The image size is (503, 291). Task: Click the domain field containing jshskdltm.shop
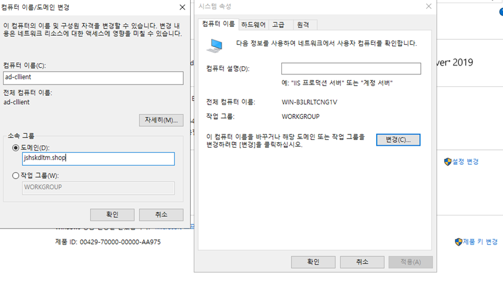pyautogui.click(x=98, y=159)
